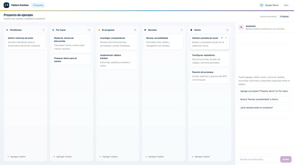
Task: Click the Cambios guardados status text
Action: click(x=268, y=16)
